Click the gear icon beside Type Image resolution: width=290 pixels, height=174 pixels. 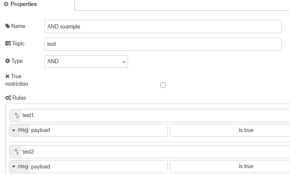tap(7, 61)
